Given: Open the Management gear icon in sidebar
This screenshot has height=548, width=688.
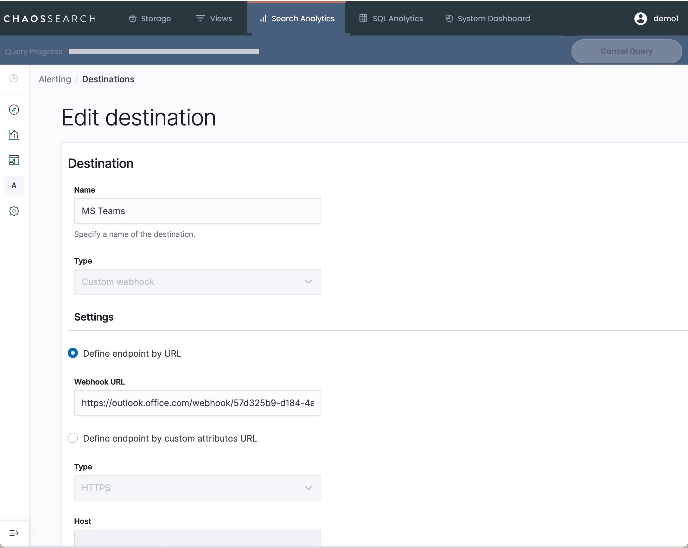Looking at the screenshot, I should [x=14, y=211].
